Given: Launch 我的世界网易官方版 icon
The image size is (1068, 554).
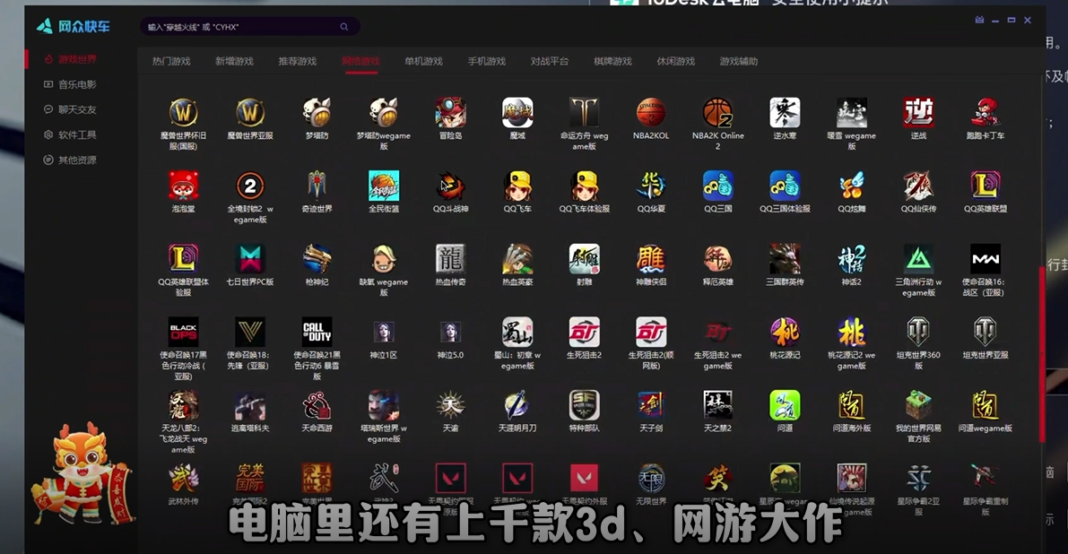Looking at the screenshot, I should pyautogui.click(x=918, y=405).
